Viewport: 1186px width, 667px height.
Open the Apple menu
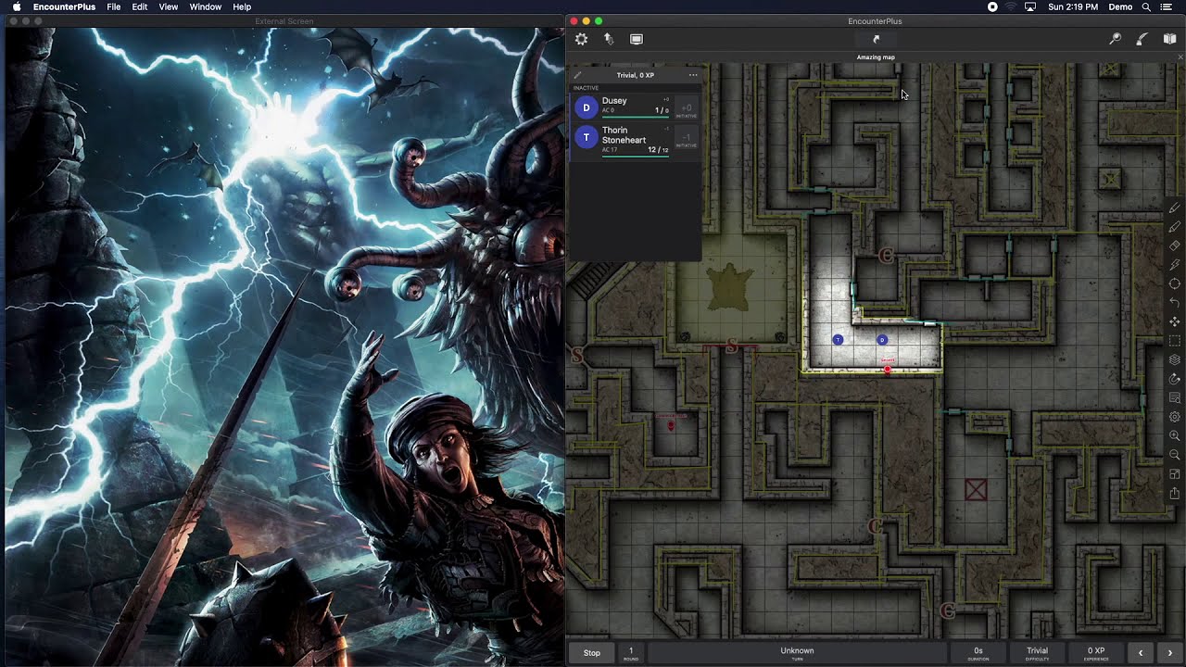point(17,6)
